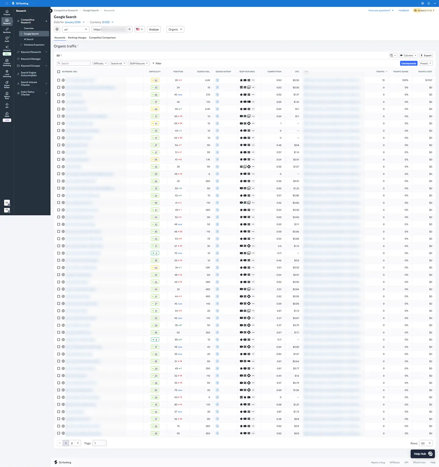Open the Backlinks section in sidebar
The width and height of the screenshot is (439, 467).
(x=7, y=30)
